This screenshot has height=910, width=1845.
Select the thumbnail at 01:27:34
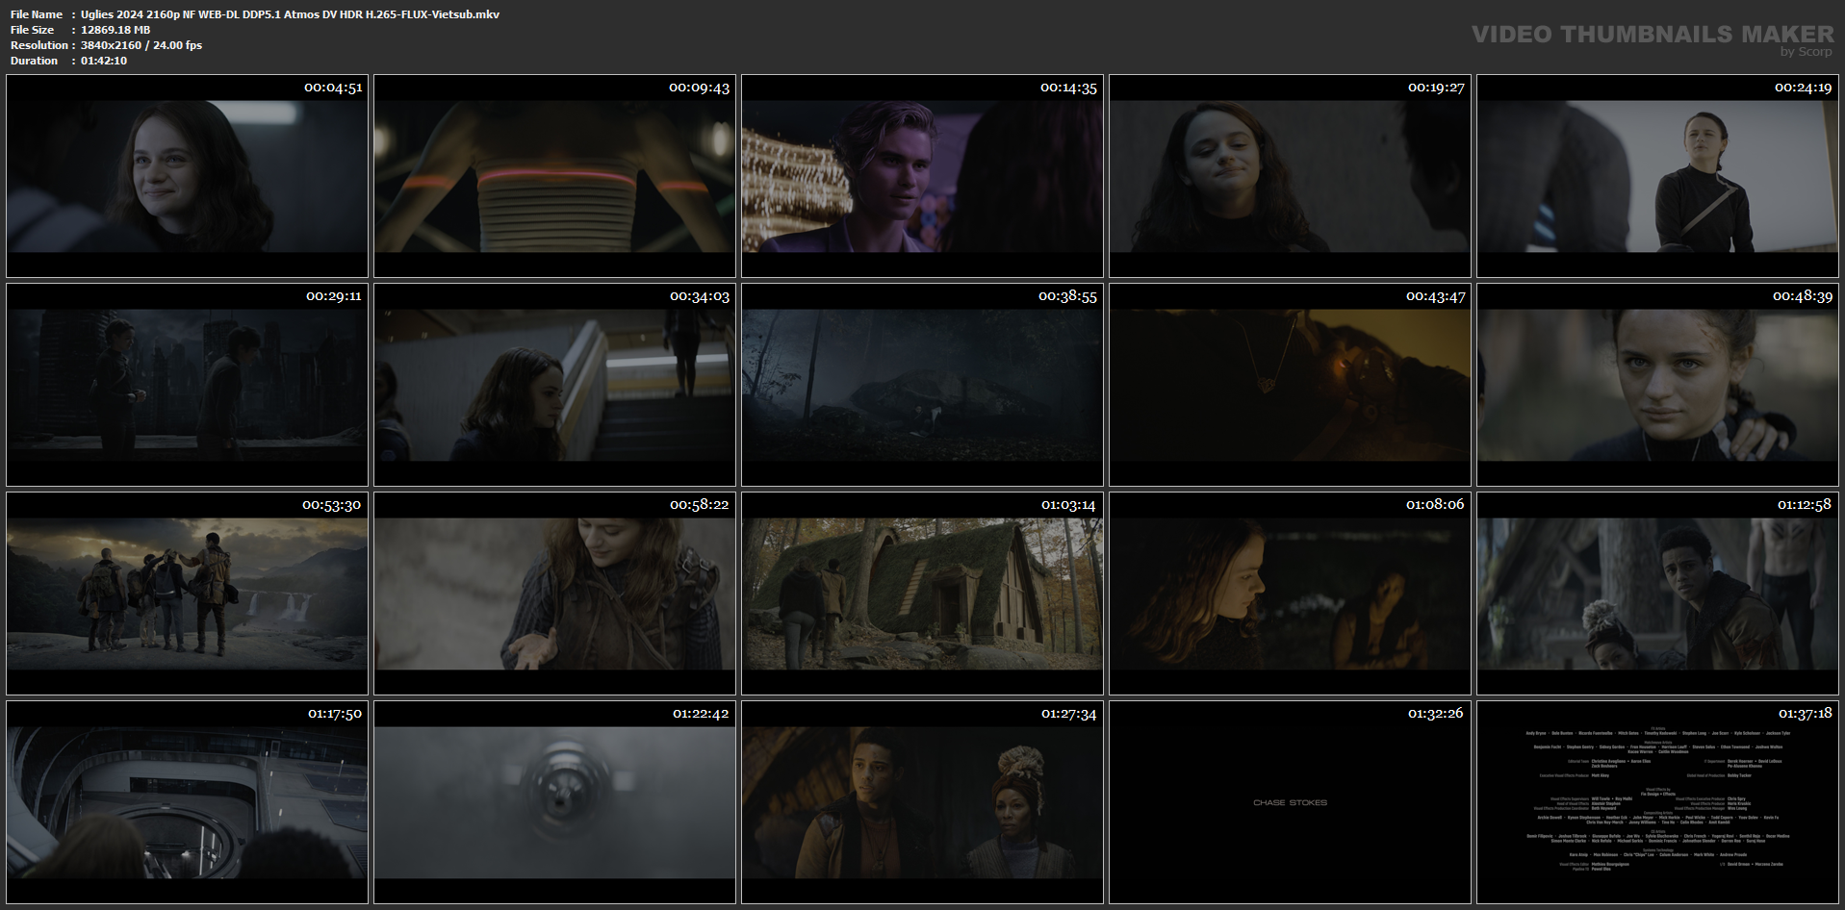[x=922, y=802]
